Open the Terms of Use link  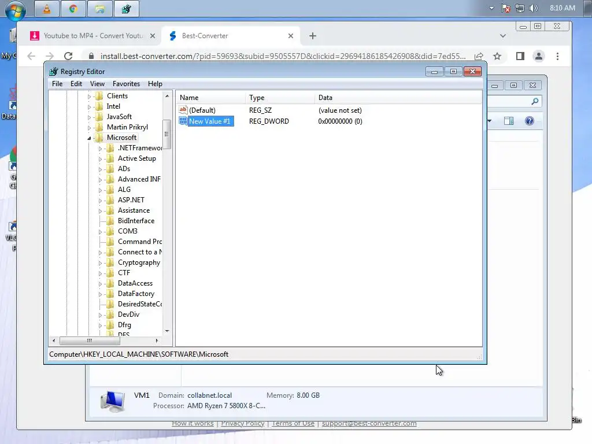tap(293, 423)
